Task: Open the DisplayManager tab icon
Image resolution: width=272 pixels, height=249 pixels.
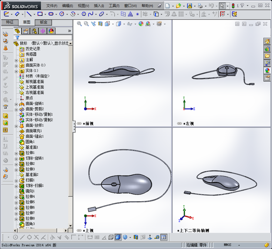Action: [x=51, y=31]
